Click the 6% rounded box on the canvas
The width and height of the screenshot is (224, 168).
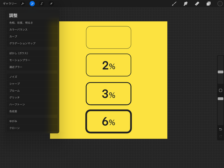pyautogui.click(x=109, y=121)
